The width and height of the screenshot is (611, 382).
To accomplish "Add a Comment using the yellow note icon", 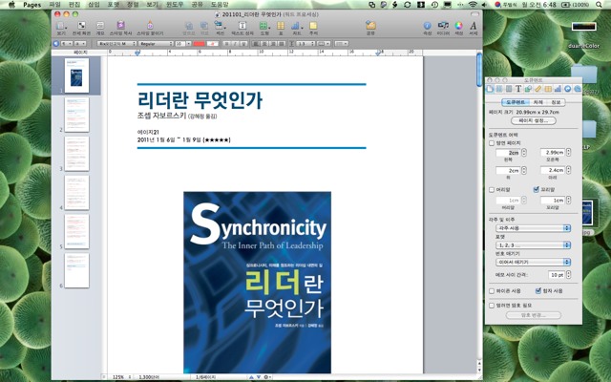I will pos(313,28).
